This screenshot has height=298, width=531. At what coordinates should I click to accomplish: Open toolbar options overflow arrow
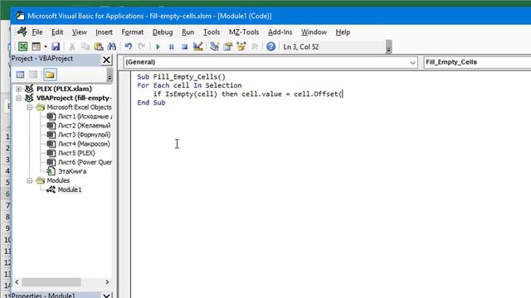pyautogui.click(x=389, y=47)
